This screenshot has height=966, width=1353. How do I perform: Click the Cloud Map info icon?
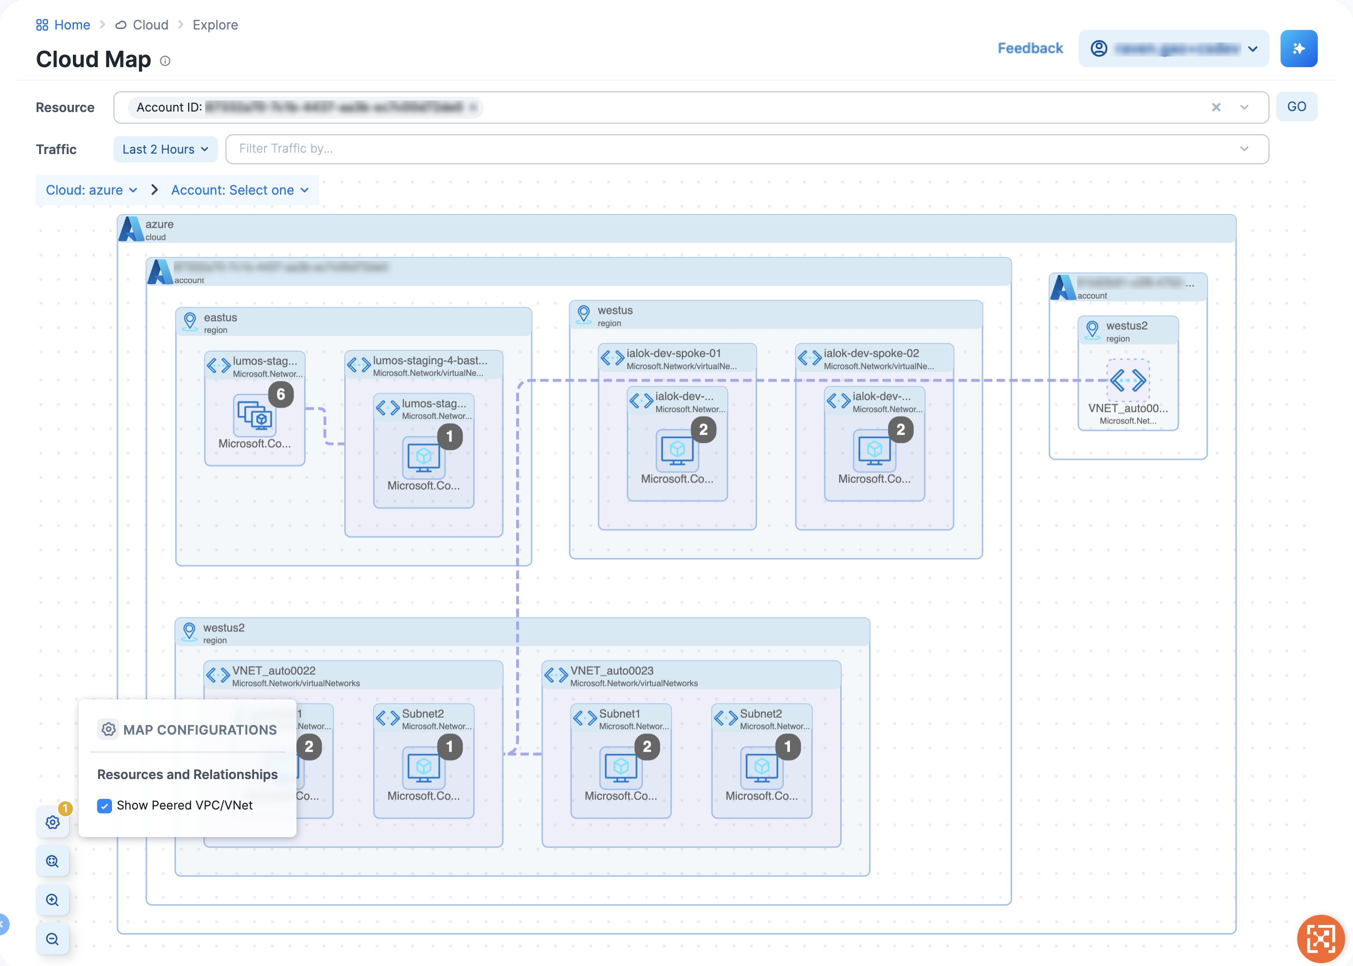tap(165, 61)
